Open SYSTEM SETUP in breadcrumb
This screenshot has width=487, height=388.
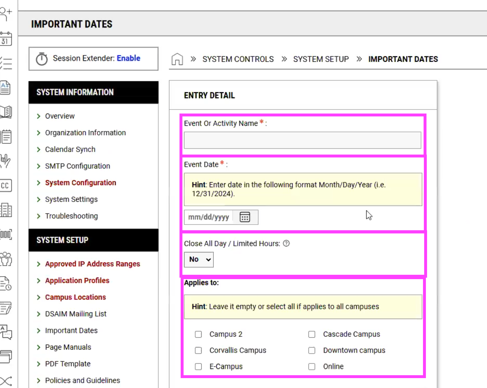pyautogui.click(x=321, y=59)
